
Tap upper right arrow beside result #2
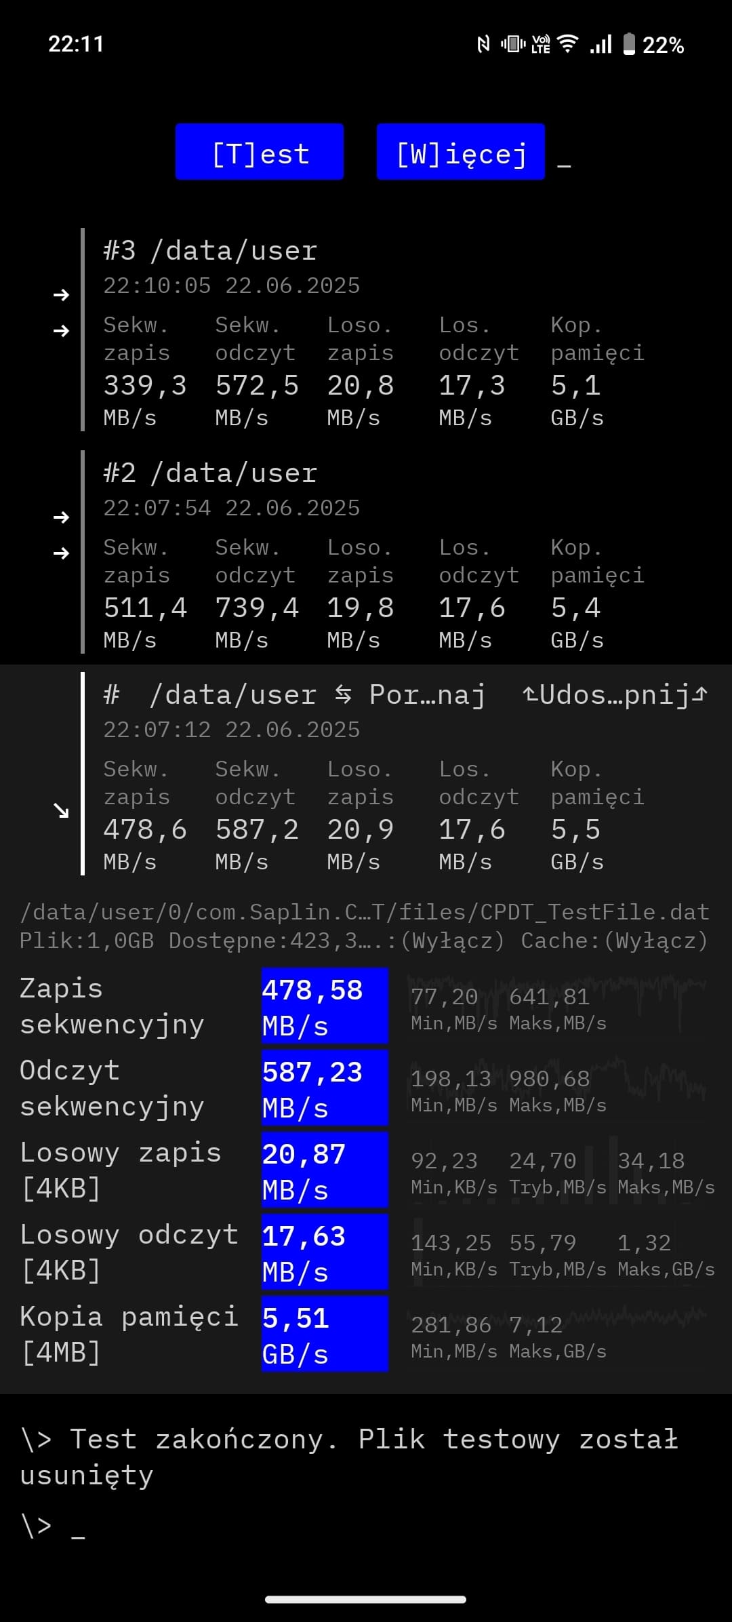(x=61, y=517)
